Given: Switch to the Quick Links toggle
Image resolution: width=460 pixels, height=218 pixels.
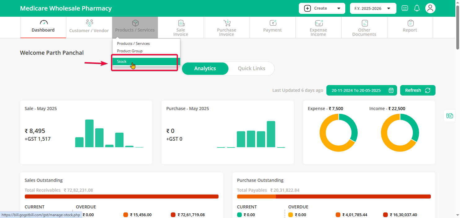Looking at the screenshot, I should 251,69.
